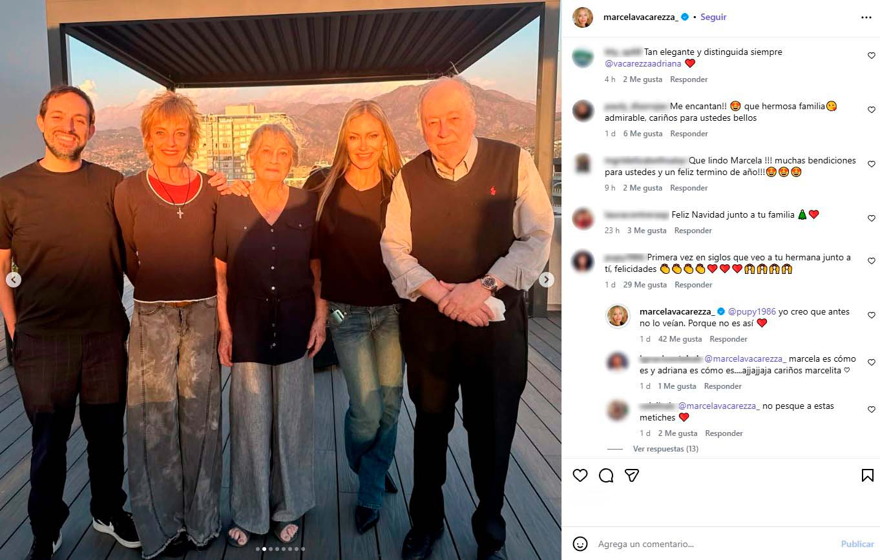Click the Publicar button
880x560 pixels.
coord(857,544)
